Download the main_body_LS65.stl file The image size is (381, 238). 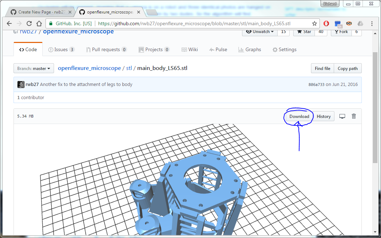299,116
